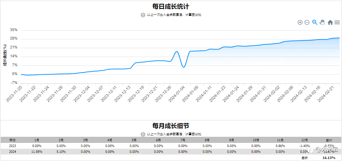Click the -1.40% December 2023 cell

(305, 146)
